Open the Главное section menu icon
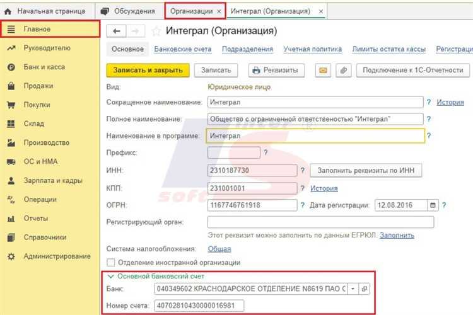The image size is (473, 315). coord(11,29)
